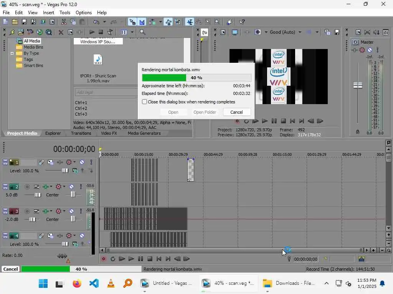Click the Open button in render dialog
This screenshot has height=294, width=393.
(173, 112)
